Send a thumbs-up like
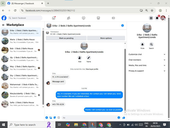The height and width of the screenshot is (128, 170). [x=124, y=117]
